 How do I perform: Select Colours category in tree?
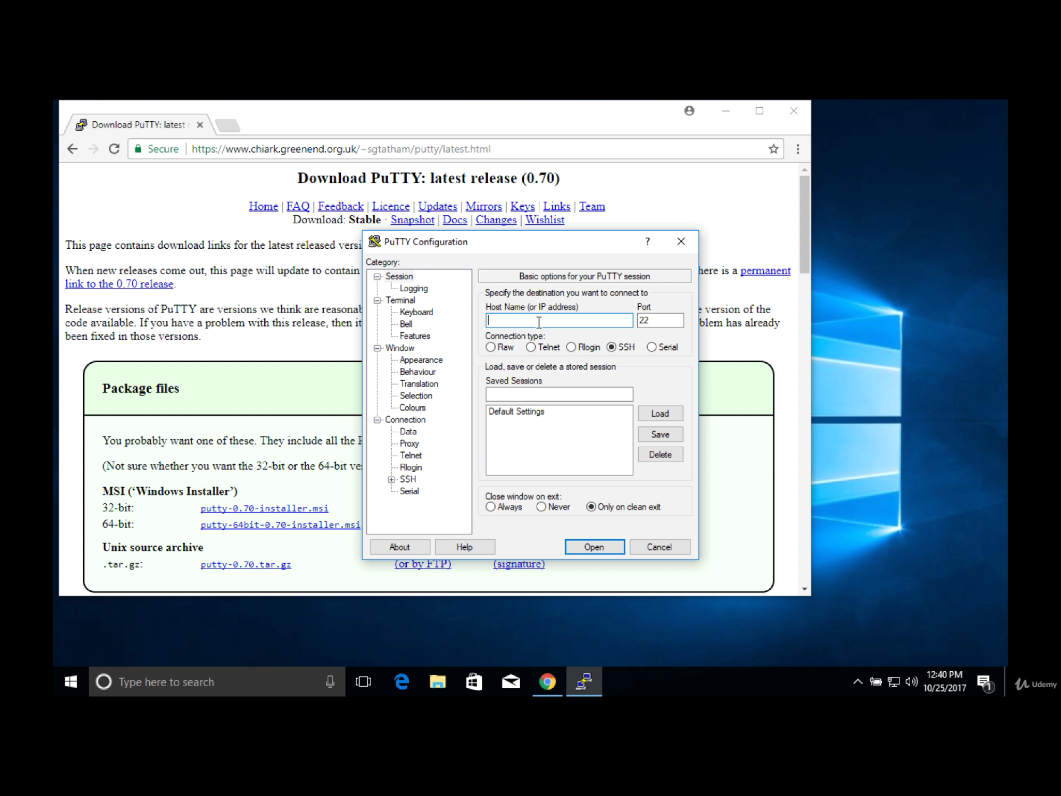[412, 408]
